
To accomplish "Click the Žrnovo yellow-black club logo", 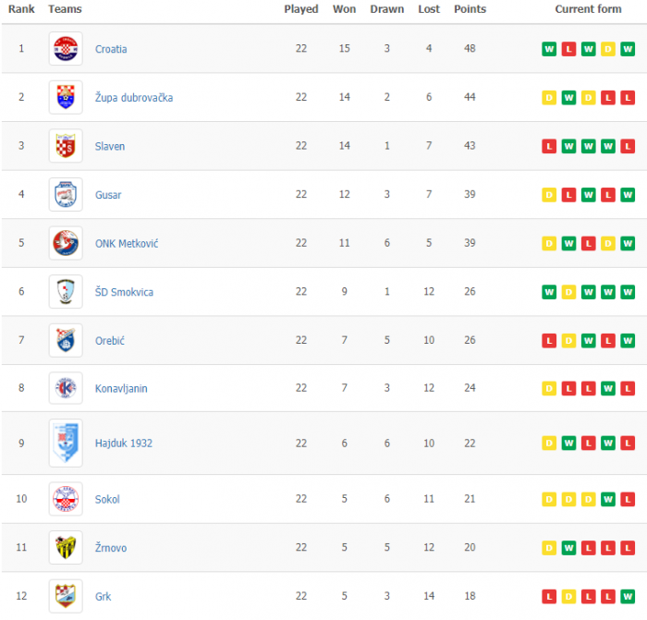I will point(66,548).
